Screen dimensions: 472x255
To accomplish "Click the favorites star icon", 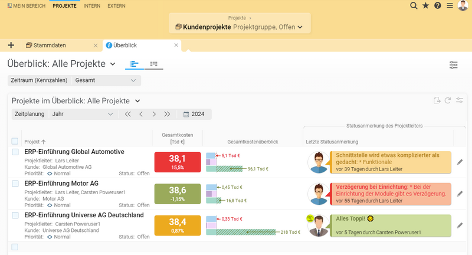I will [425, 6].
